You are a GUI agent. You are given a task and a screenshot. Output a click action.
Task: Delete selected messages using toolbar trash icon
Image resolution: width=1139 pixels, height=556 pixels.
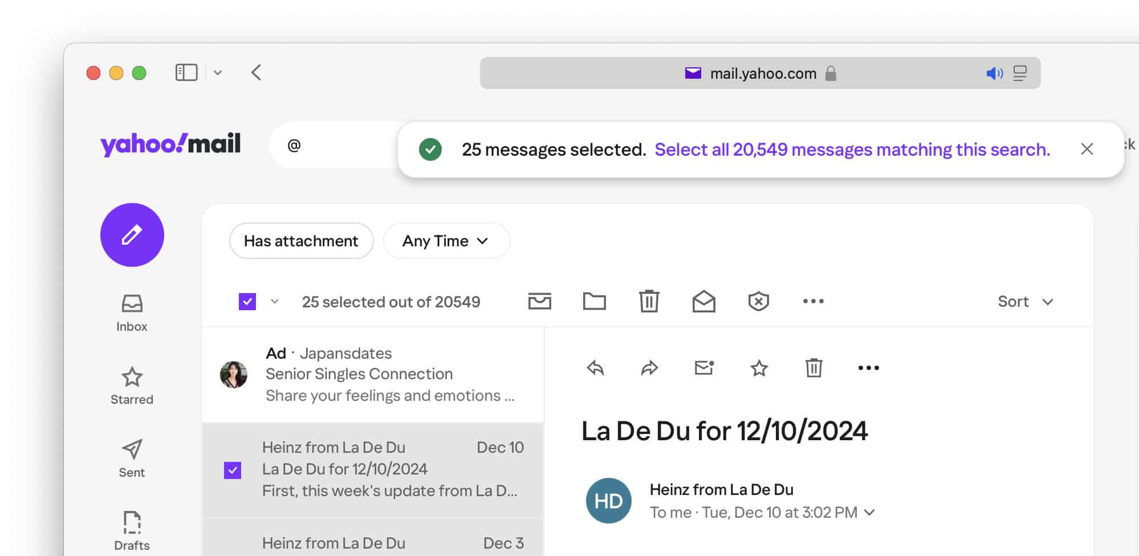(649, 301)
